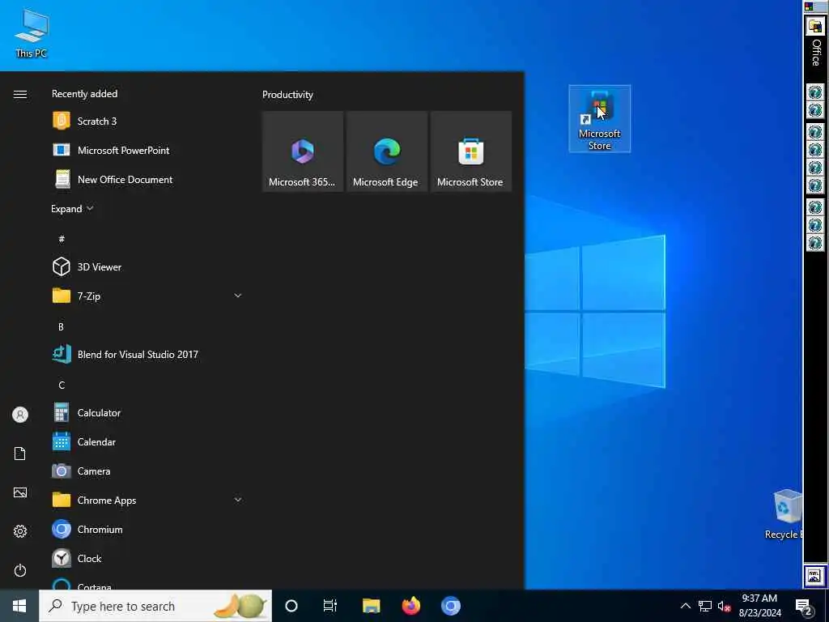Screen dimensions: 829x622
Task: Open the Chrome Apps folder entry
Action: pyautogui.click(x=147, y=500)
